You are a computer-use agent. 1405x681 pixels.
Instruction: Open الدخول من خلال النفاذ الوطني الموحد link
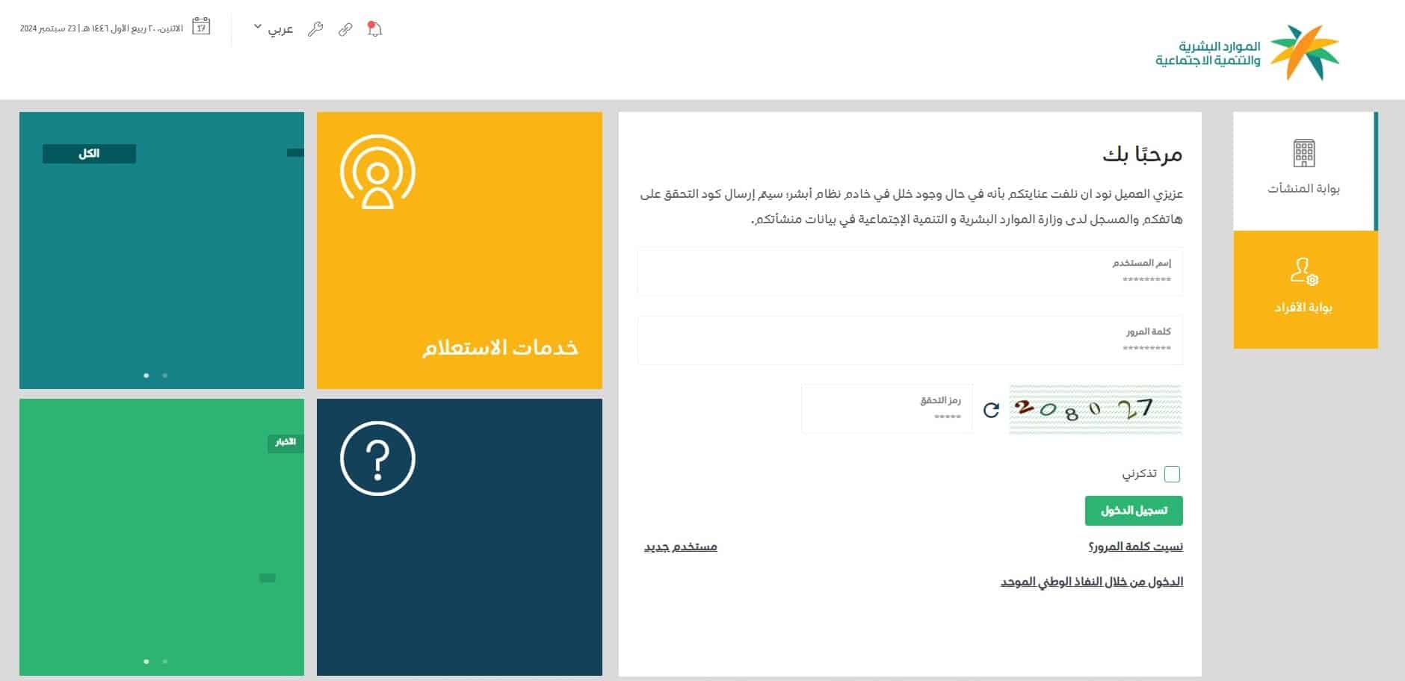pos(1092,582)
